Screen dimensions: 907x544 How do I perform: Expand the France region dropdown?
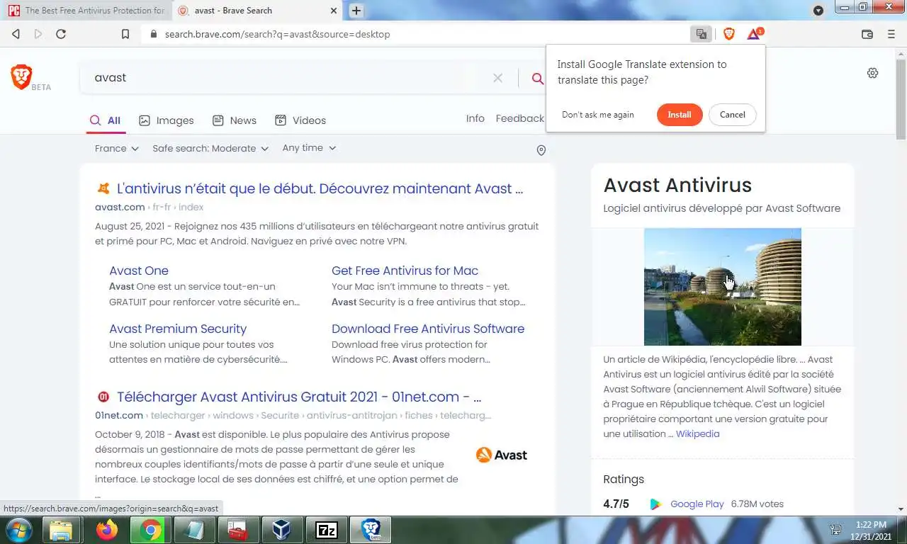[x=116, y=148]
